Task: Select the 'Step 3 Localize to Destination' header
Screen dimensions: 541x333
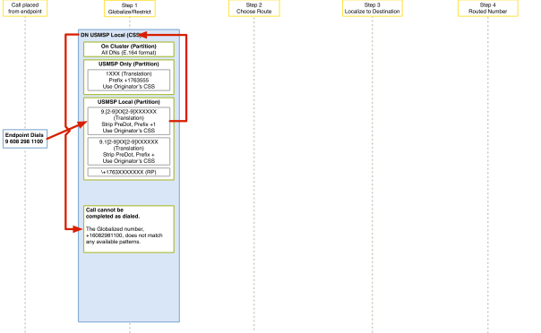Action: [x=373, y=8]
